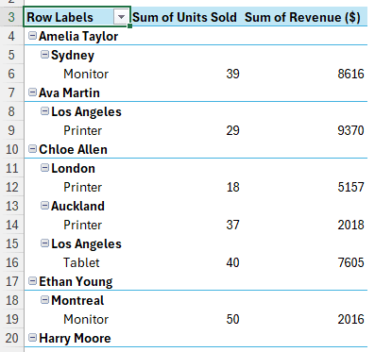Collapse the London subgroup
Viewport: 375px width, 352px height.
tap(44, 168)
